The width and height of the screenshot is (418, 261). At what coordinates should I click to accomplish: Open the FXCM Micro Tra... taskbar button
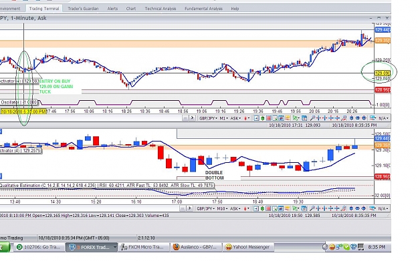(144, 247)
